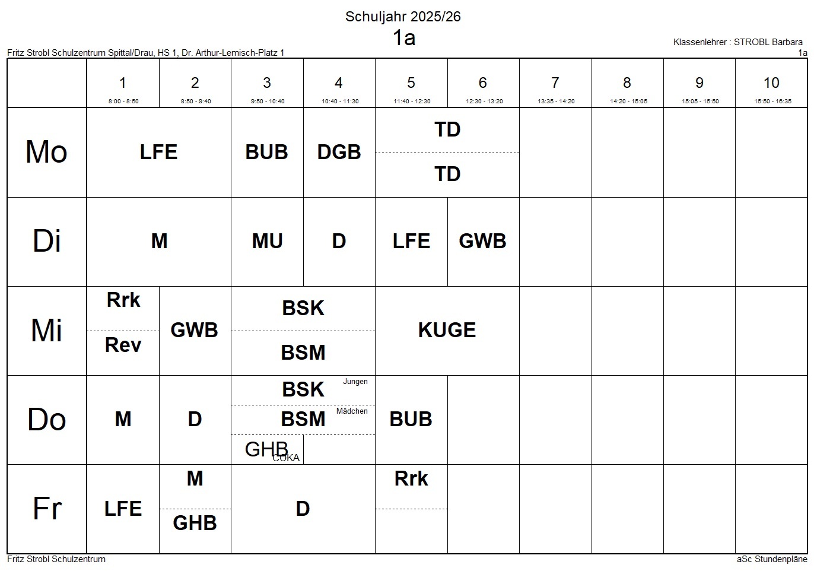Select the KUGE lesson on Wednesday
This screenshot has width=814, height=571.
point(447,330)
